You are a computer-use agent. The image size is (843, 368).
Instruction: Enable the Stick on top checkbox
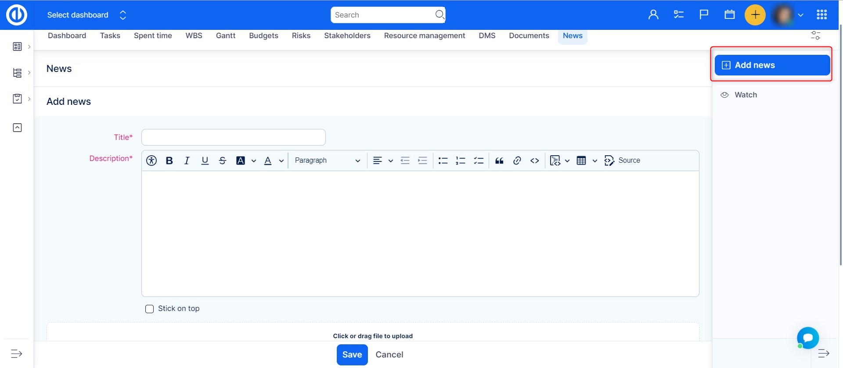(150, 309)
